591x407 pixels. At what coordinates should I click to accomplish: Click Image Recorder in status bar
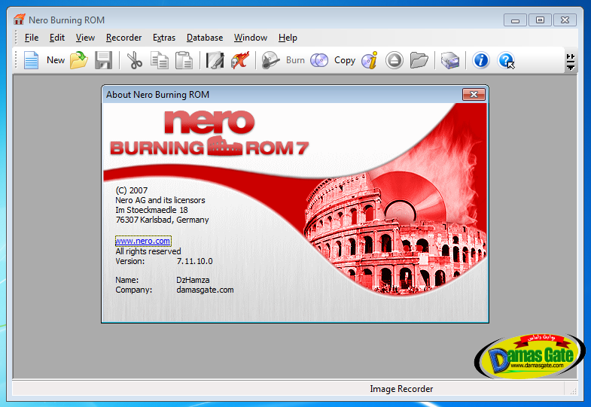(401, 389)
